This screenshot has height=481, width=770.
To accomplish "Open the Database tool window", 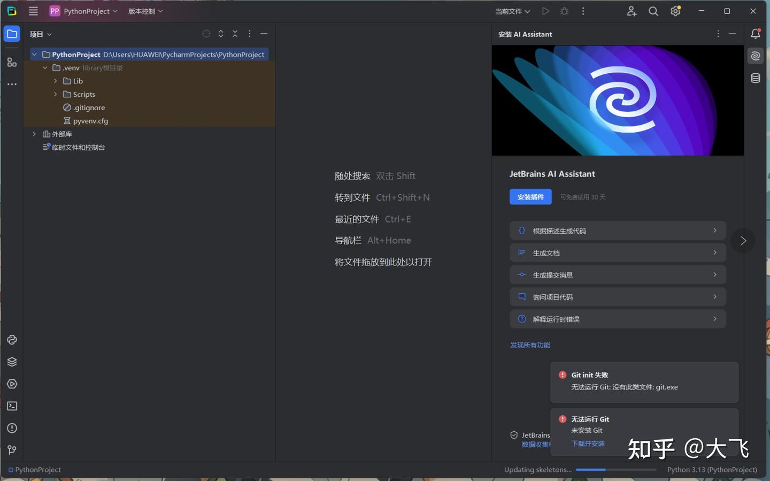I will coord(756,78).
